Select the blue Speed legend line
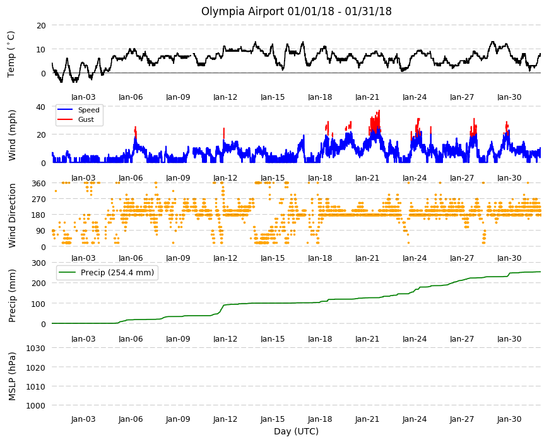The width and height of the screenshot is (549, 442). click(65, 110)
